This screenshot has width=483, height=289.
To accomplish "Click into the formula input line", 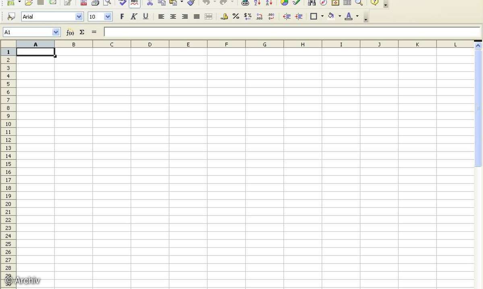I will tap(293, 32).
